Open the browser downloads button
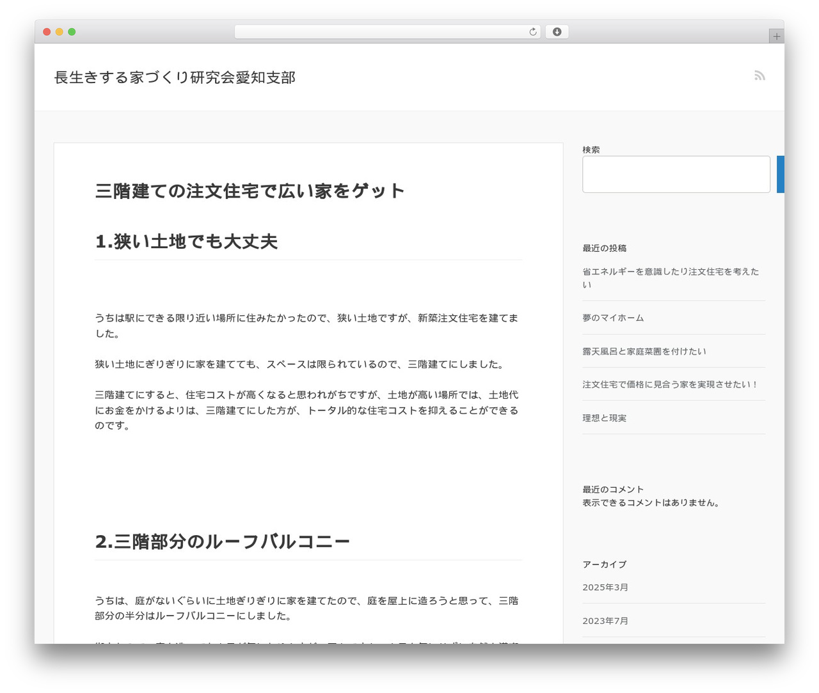Screen dimensions: 819x693 coord(557,32)
